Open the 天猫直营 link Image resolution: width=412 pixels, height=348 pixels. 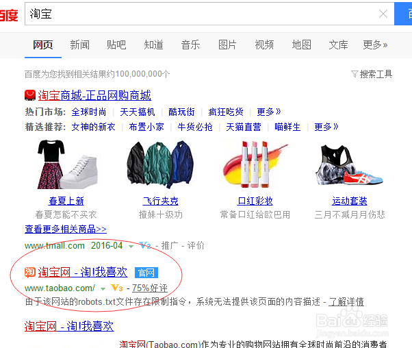coord(244,127)
